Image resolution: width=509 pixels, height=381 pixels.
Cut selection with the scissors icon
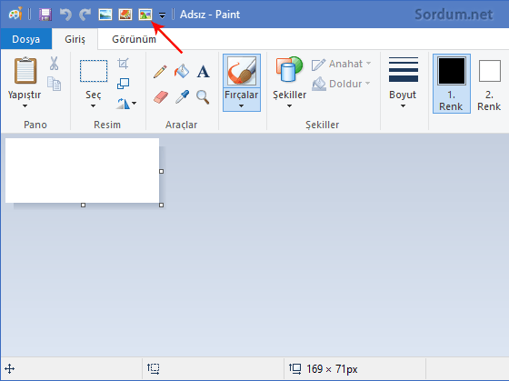pos(55,64)
